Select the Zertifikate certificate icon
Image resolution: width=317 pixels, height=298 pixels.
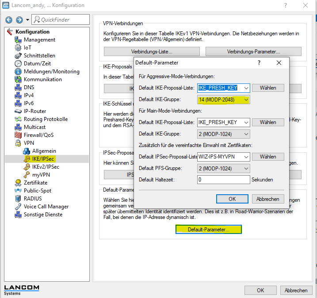click(18, 183)
